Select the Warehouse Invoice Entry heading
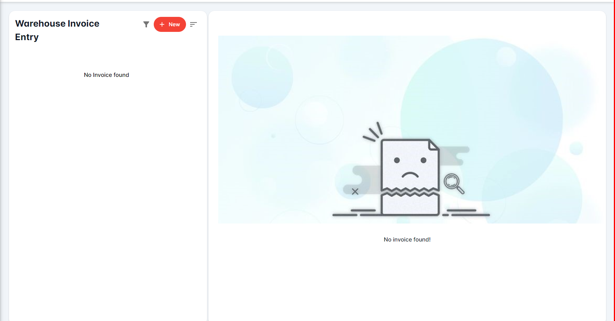 [x=57, y=30]
